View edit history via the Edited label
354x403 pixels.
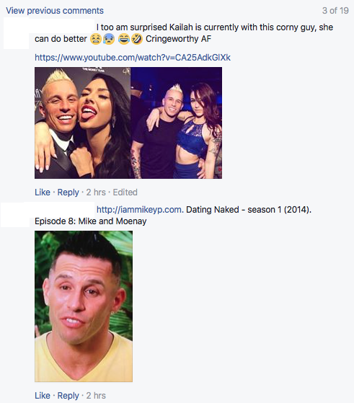(125, 192)
